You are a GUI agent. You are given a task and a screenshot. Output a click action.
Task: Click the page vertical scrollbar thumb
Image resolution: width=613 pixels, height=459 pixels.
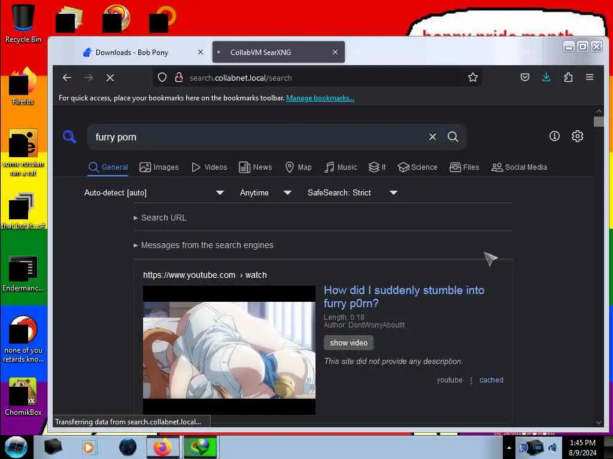[x=599, y=122]
